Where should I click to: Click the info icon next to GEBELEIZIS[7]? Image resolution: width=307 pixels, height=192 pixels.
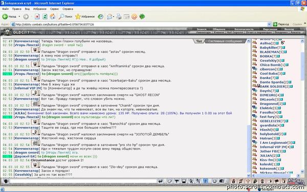[287, 121]
